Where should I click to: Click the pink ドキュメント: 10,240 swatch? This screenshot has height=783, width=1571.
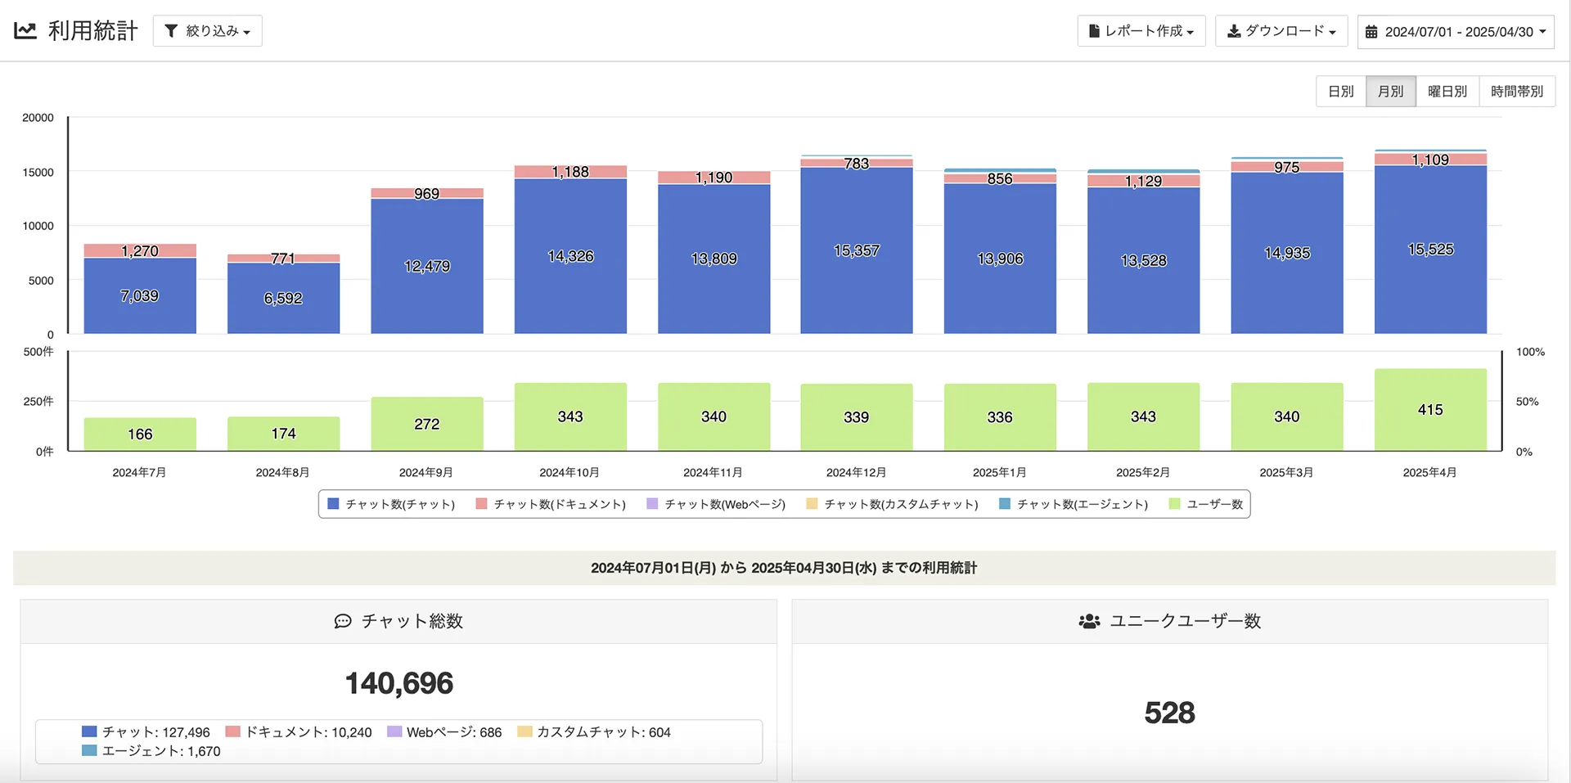(x=232, y=731)
